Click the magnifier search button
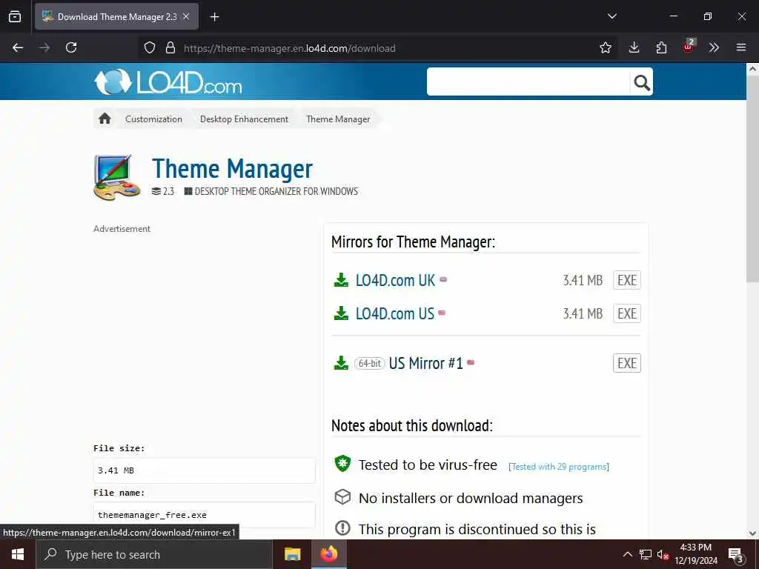The height and width of the screenshot is (569, 759). click(641, 83)
